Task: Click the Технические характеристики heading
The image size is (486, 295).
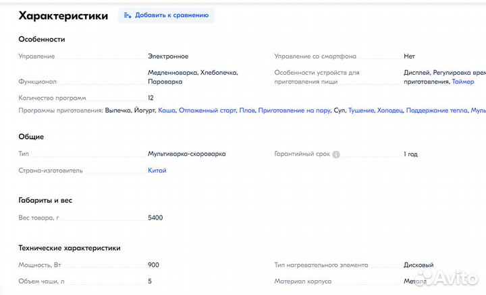Action: point(70,248)
